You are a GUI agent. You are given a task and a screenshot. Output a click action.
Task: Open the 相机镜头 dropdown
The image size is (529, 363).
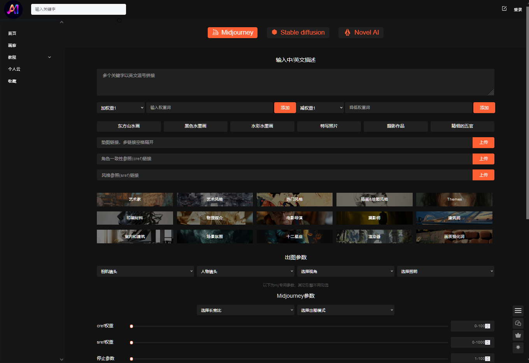click(145, 271)
